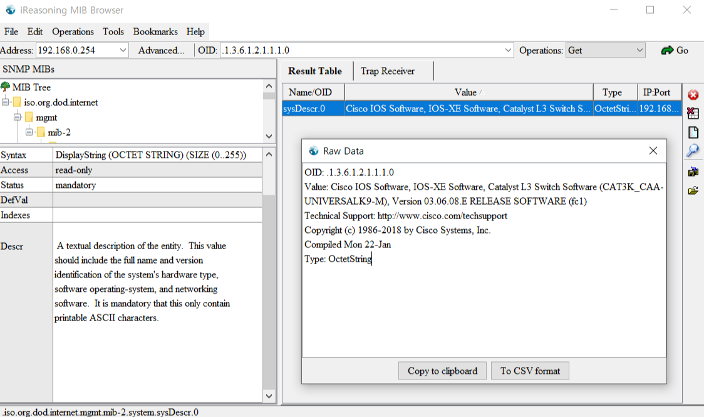Viewport: 704px width, 417px height.
Task: Click the Descr label cell
Action: tap(26, 246)
